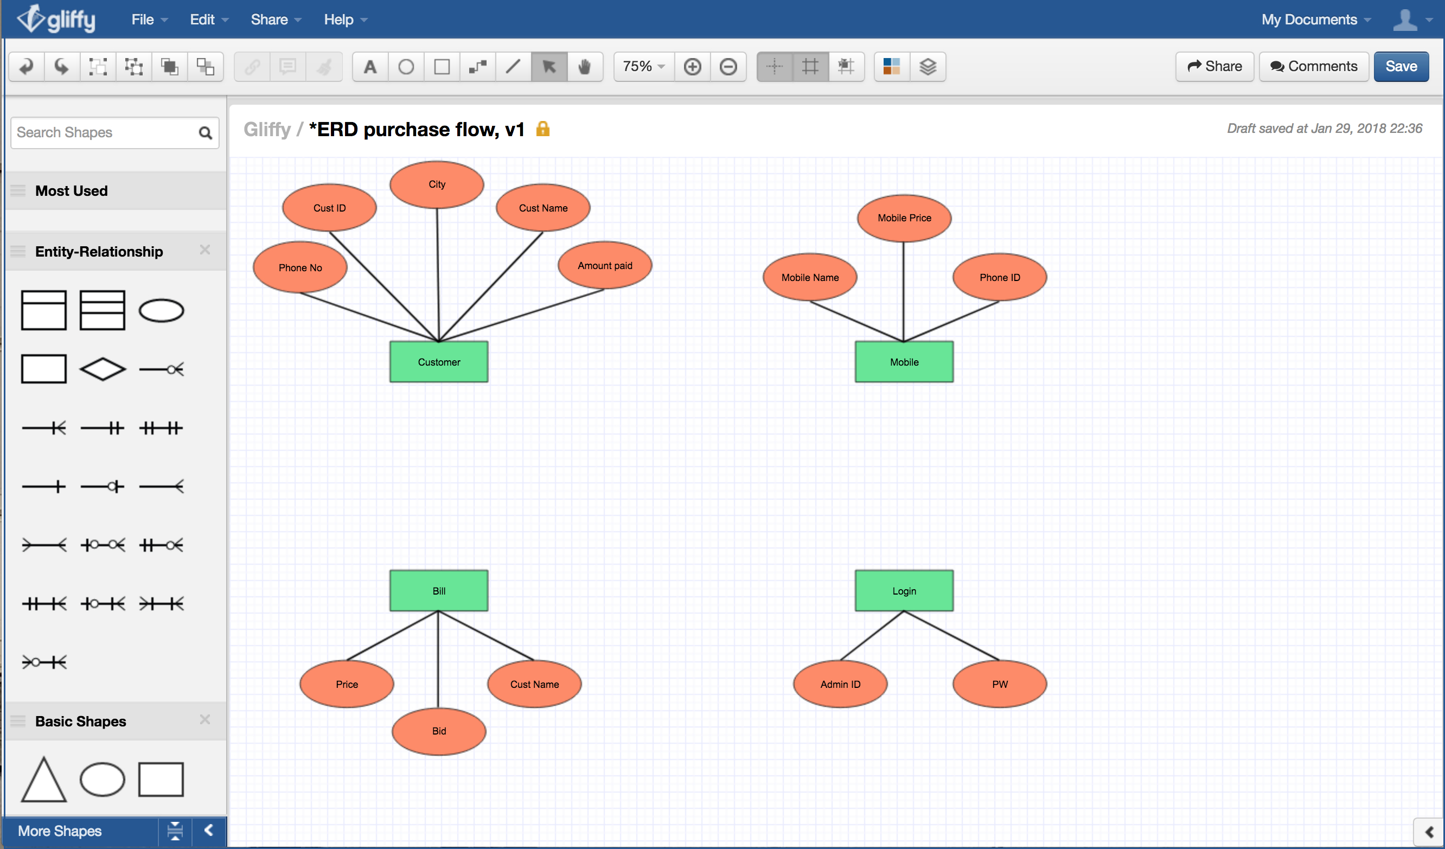
Task: Select the ellipse shape tool
Action: point(404,67)
